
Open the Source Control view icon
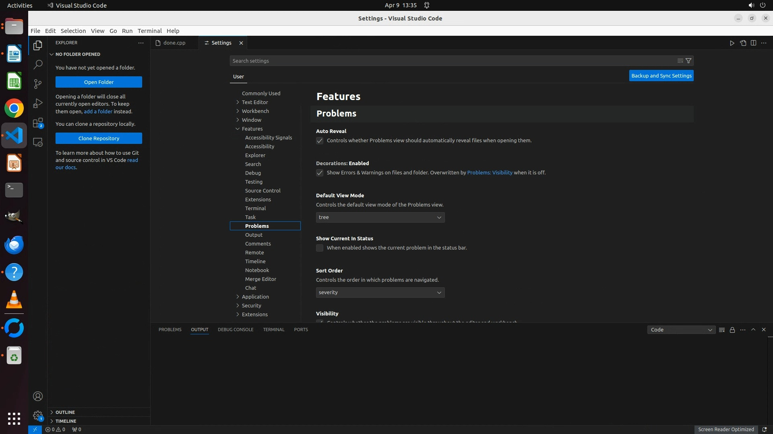pyautogui.click(x=37, y=84)
